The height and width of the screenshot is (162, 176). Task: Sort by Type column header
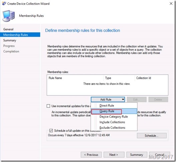click(x=119, y=78)
